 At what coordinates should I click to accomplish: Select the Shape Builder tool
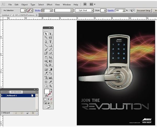point(46,65)
